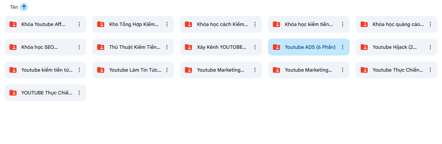Open more options for Khóa Youtube Aff... folder
This screenshot has height=144, width=442.
click(79, 24)
